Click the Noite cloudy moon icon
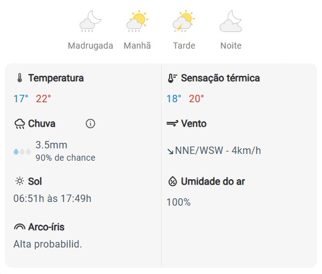 point(231,21)
